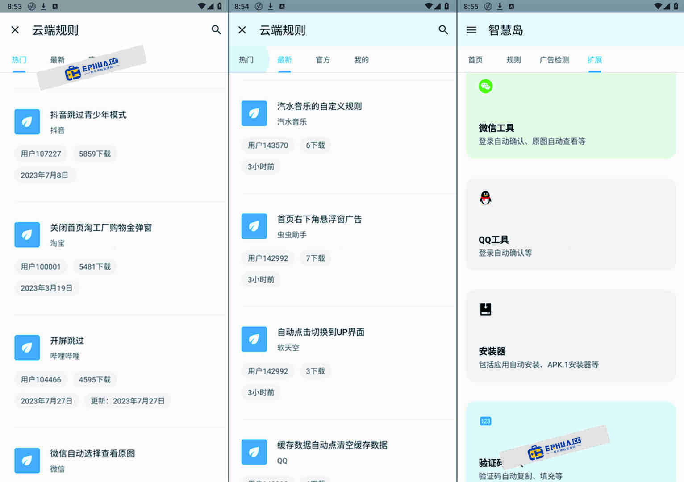
Task: Click the 用户100001 chip
Action: 41,266
